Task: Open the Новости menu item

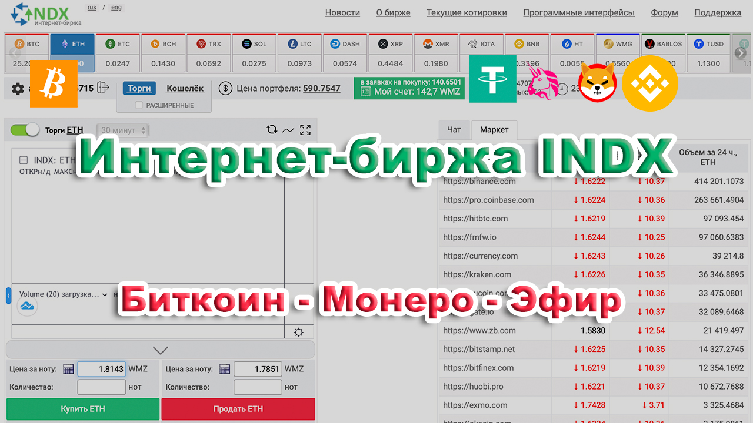Action: (342, 12)
